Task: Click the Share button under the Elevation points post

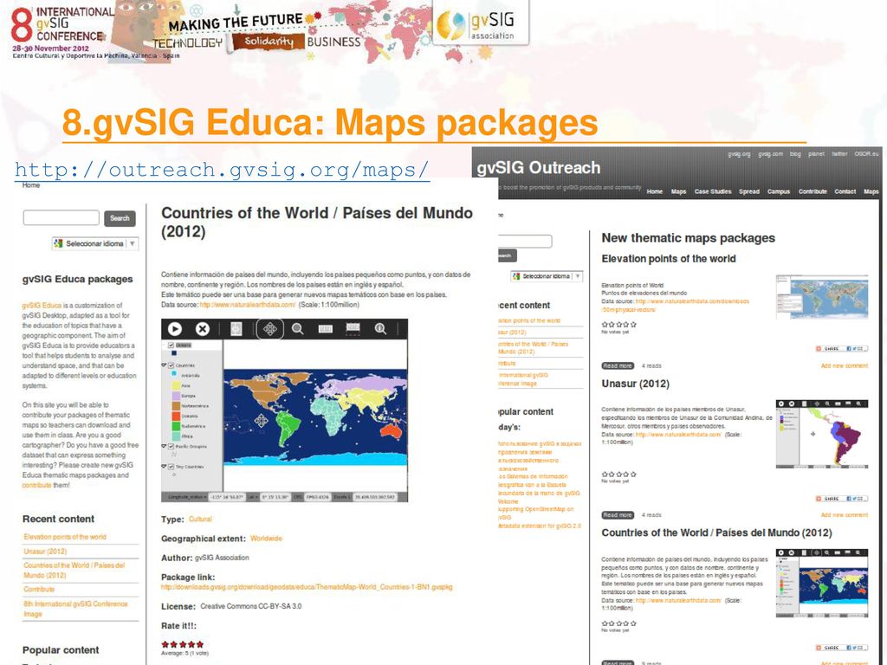Action: (841, 348)
